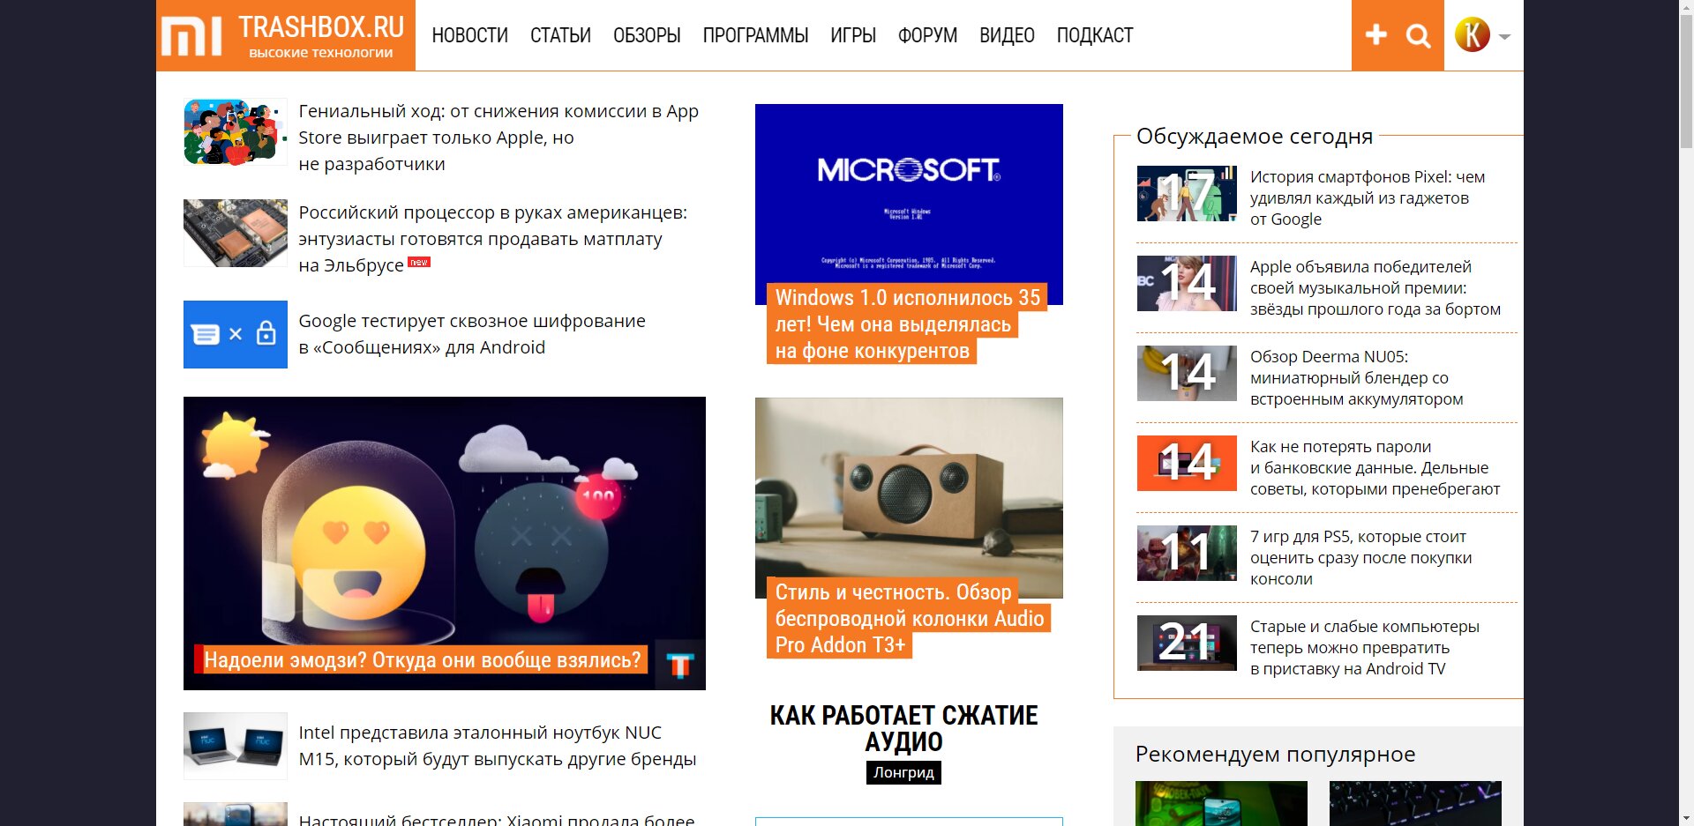Click the Лонгрид label under audio compression

tap(903, 772)
